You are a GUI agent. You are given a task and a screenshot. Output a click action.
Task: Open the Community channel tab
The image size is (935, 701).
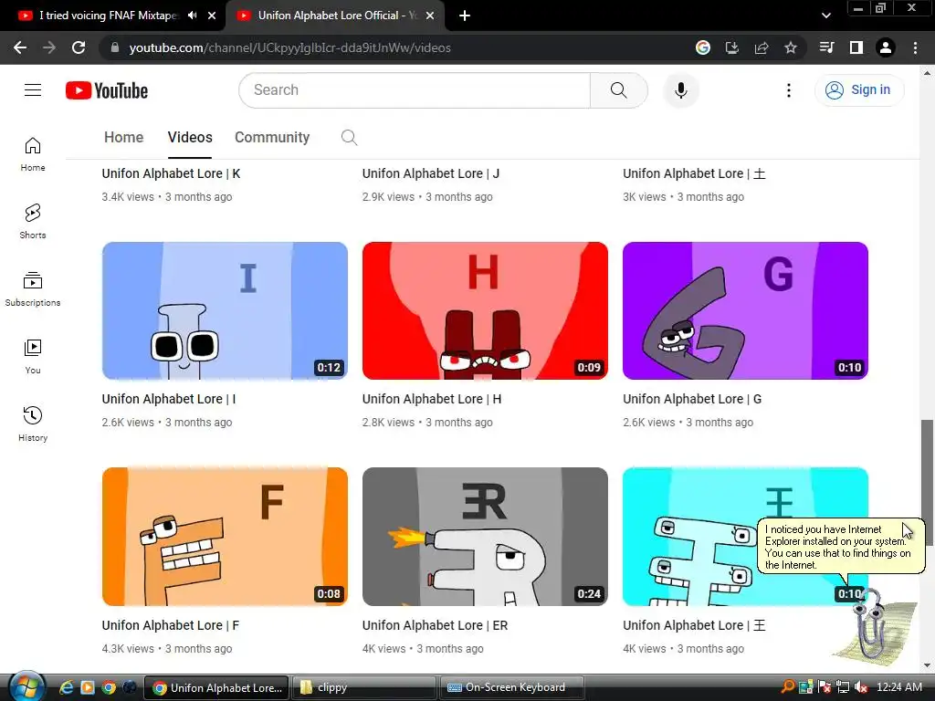(272, 138)
